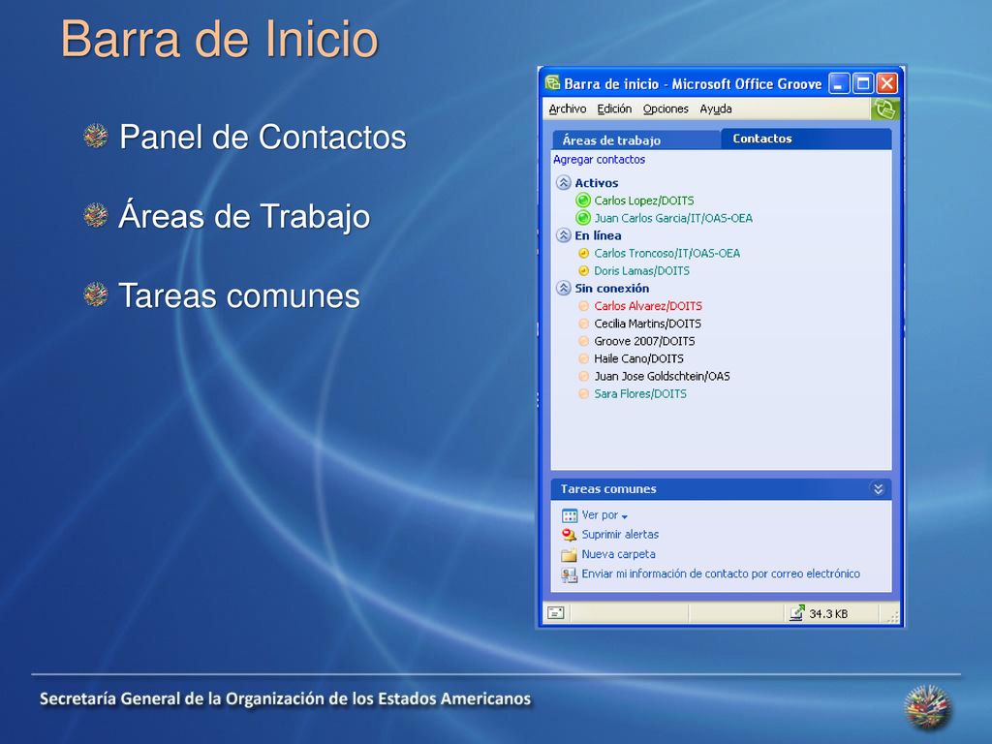Click the green Groove logo beside the menu bar

[x=884, y=108]
